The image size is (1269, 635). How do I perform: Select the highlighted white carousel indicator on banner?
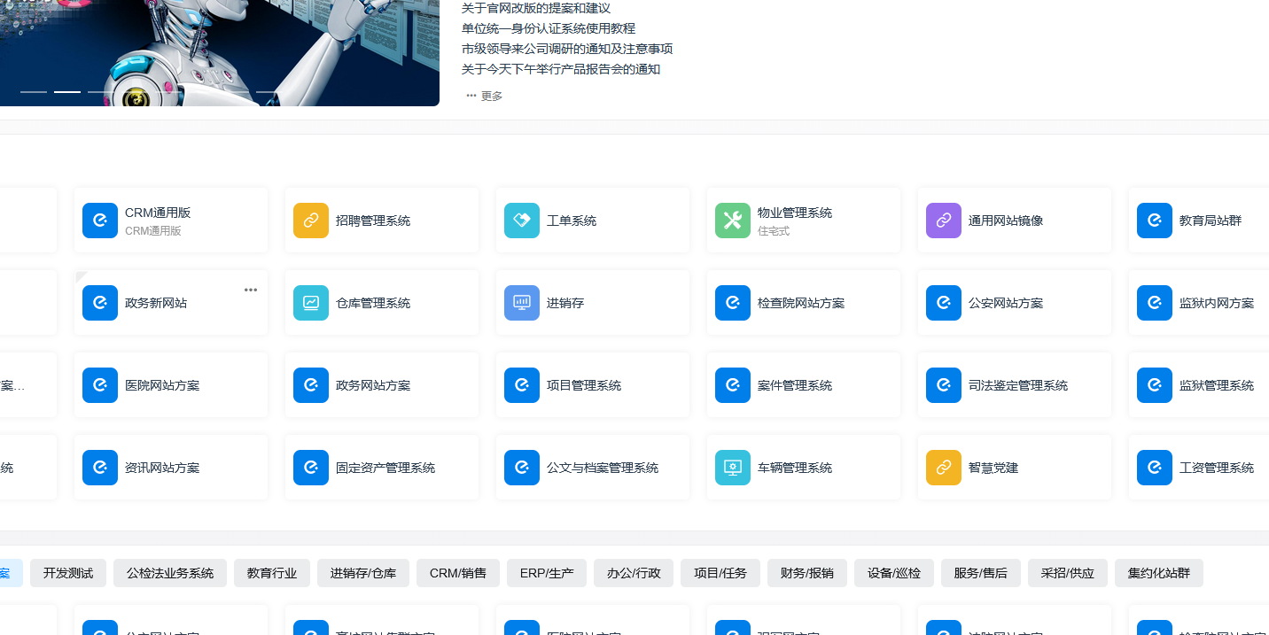click(67, 91)
